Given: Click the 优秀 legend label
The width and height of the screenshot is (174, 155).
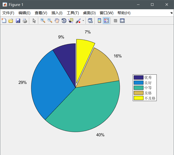Looking at the screenshot, I should click(x=148, y=77).
